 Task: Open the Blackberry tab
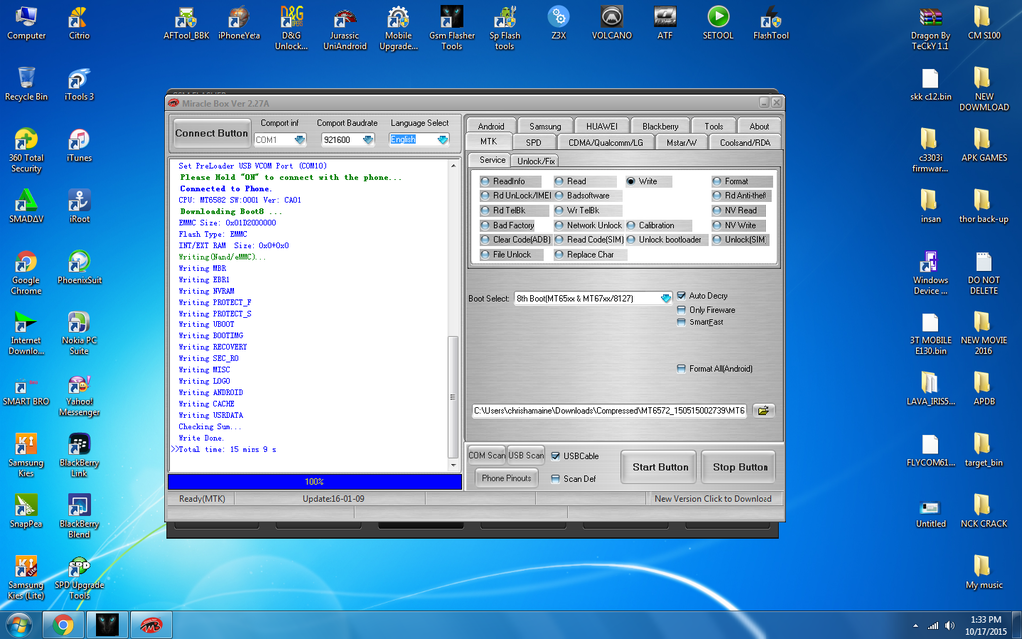point(660,126)
